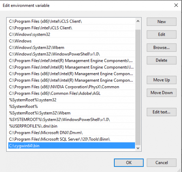This screenshot has height=172, width=182.
Task: Click the vertical scrollbar thumb
Action: [138, 87]
